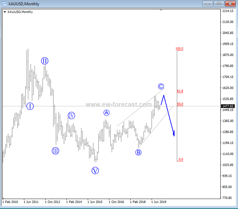Click the chart shift marker at top

(161, 10)
